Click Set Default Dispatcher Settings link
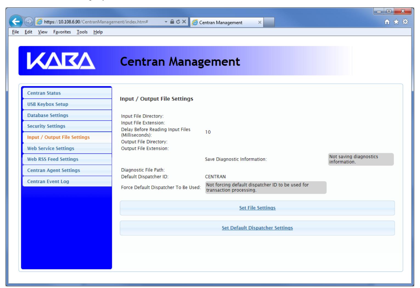 pos(257,228)
